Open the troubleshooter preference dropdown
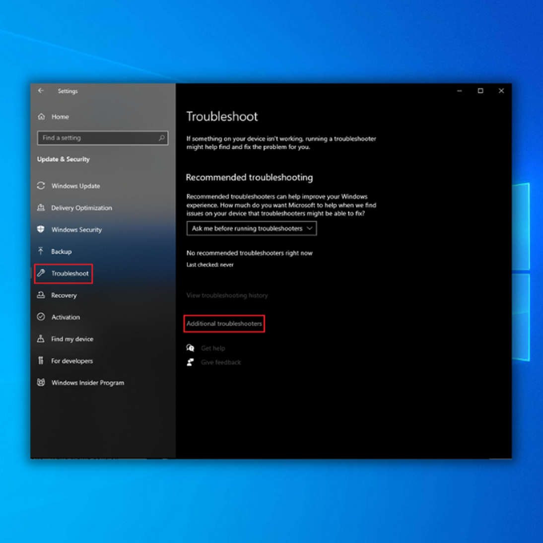Image resolution: width=543 pixels, height=543 pixels. pyautogui.click(x=251, y=228)
